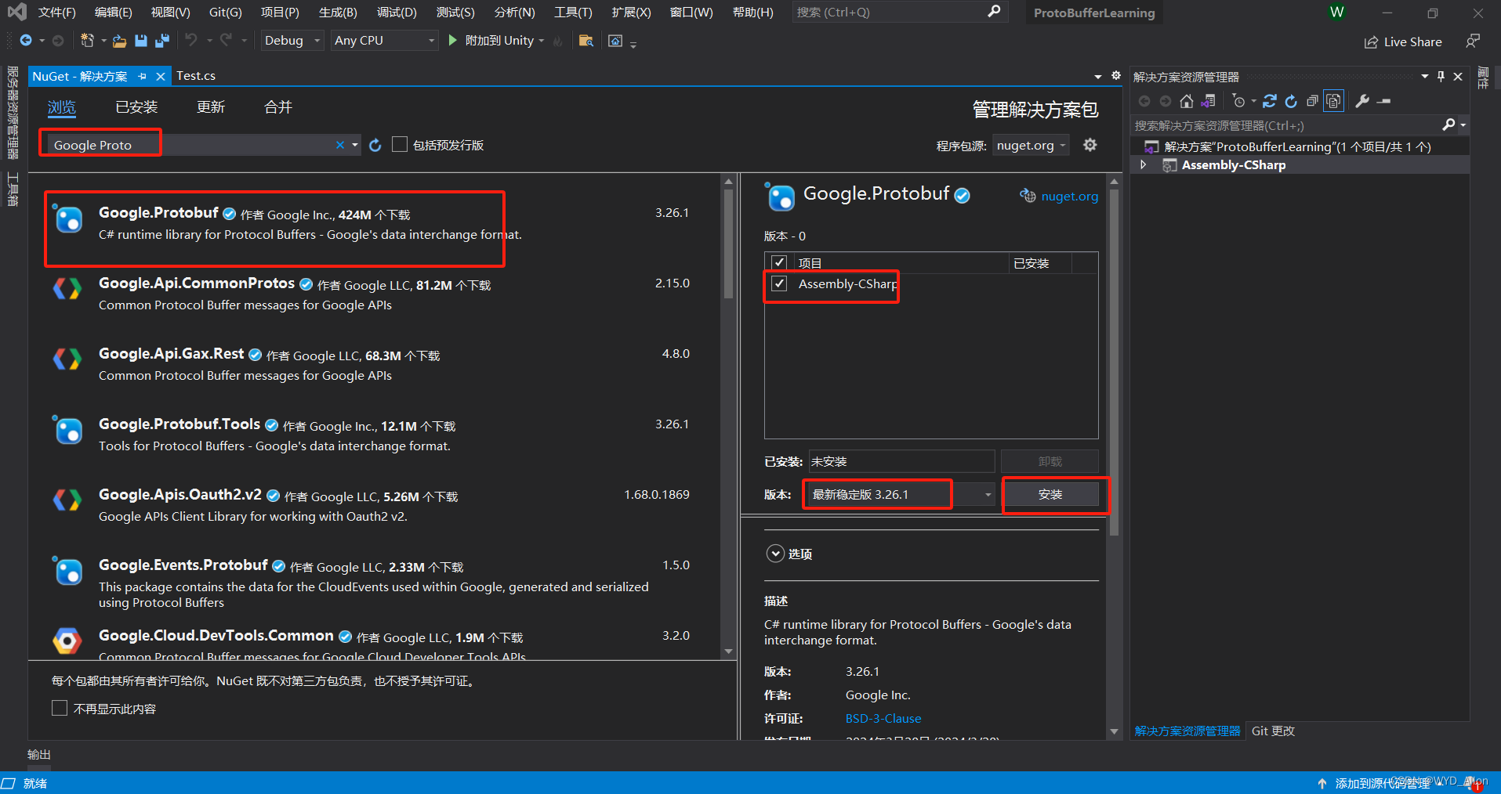The image size is (1501, 794).
Task: Click the 输出 panel label
Action: pyautogui.click(x=39, y=754)
